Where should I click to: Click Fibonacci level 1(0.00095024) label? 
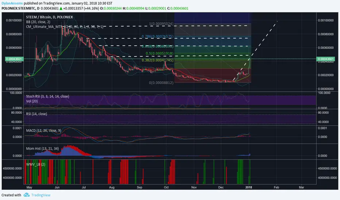pos(161,24)
